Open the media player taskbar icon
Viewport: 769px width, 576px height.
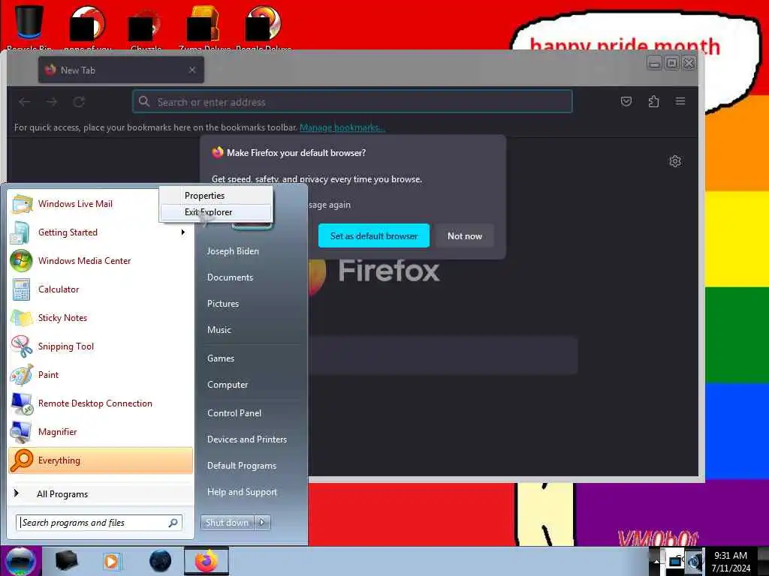pos(111,561)
